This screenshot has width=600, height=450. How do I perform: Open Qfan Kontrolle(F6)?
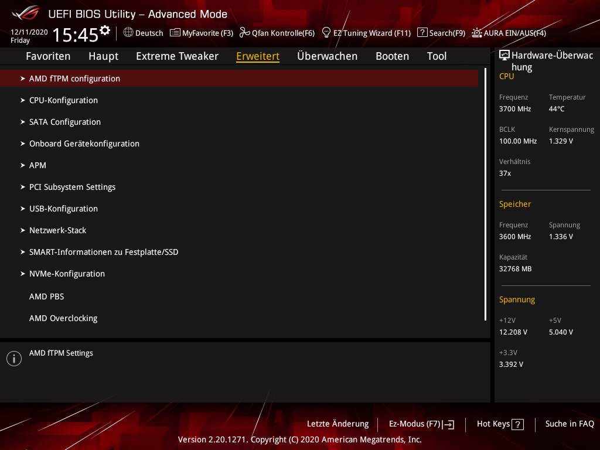(283, 33)
